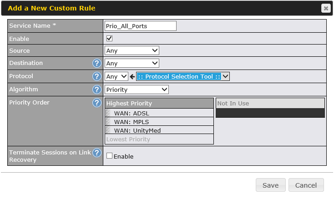The image size is (334, 199).
Task: Select WAN: MPLS in priority list
Action: pyautogui.click(x=159, y=121)
